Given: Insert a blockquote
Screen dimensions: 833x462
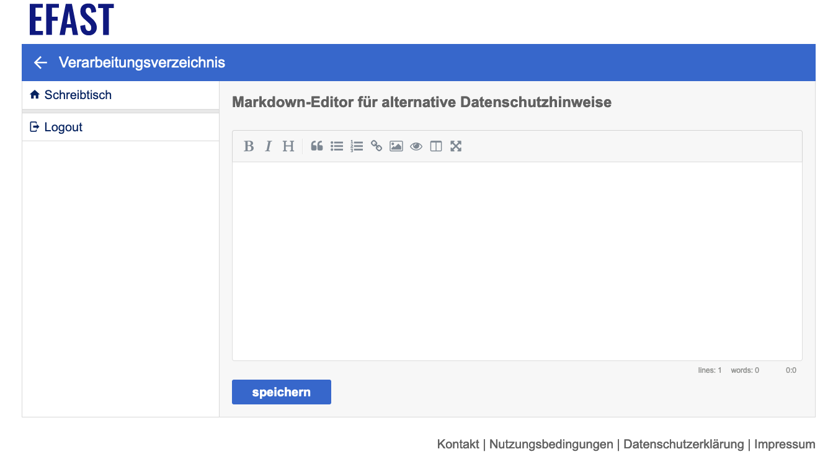Looking at the screenshot, I should point(317,146).
